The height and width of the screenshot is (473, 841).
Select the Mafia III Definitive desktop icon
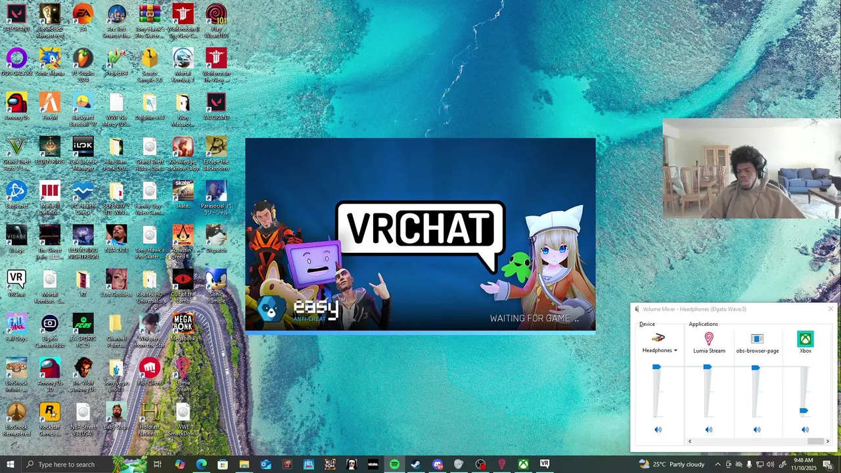tap(50, 196)
